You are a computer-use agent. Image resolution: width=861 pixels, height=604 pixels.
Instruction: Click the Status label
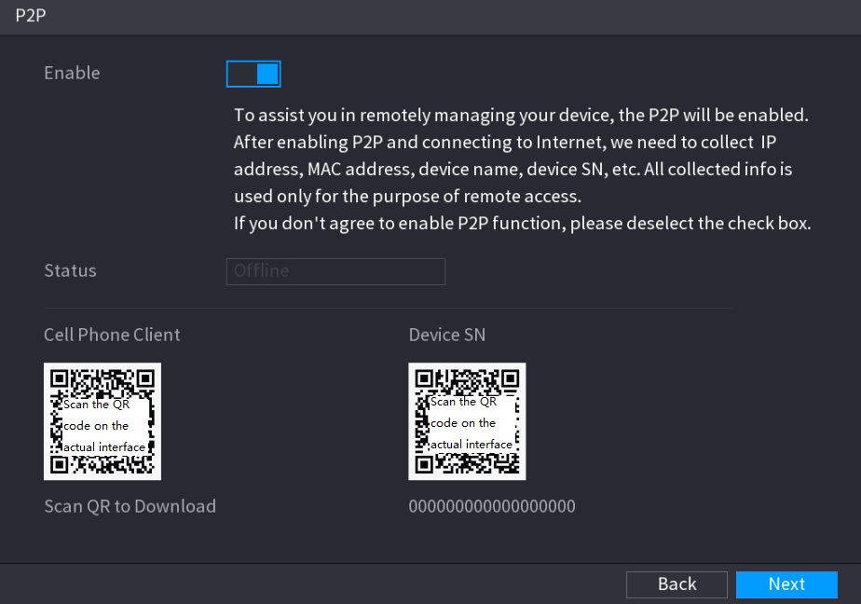(x=70, y=270)
